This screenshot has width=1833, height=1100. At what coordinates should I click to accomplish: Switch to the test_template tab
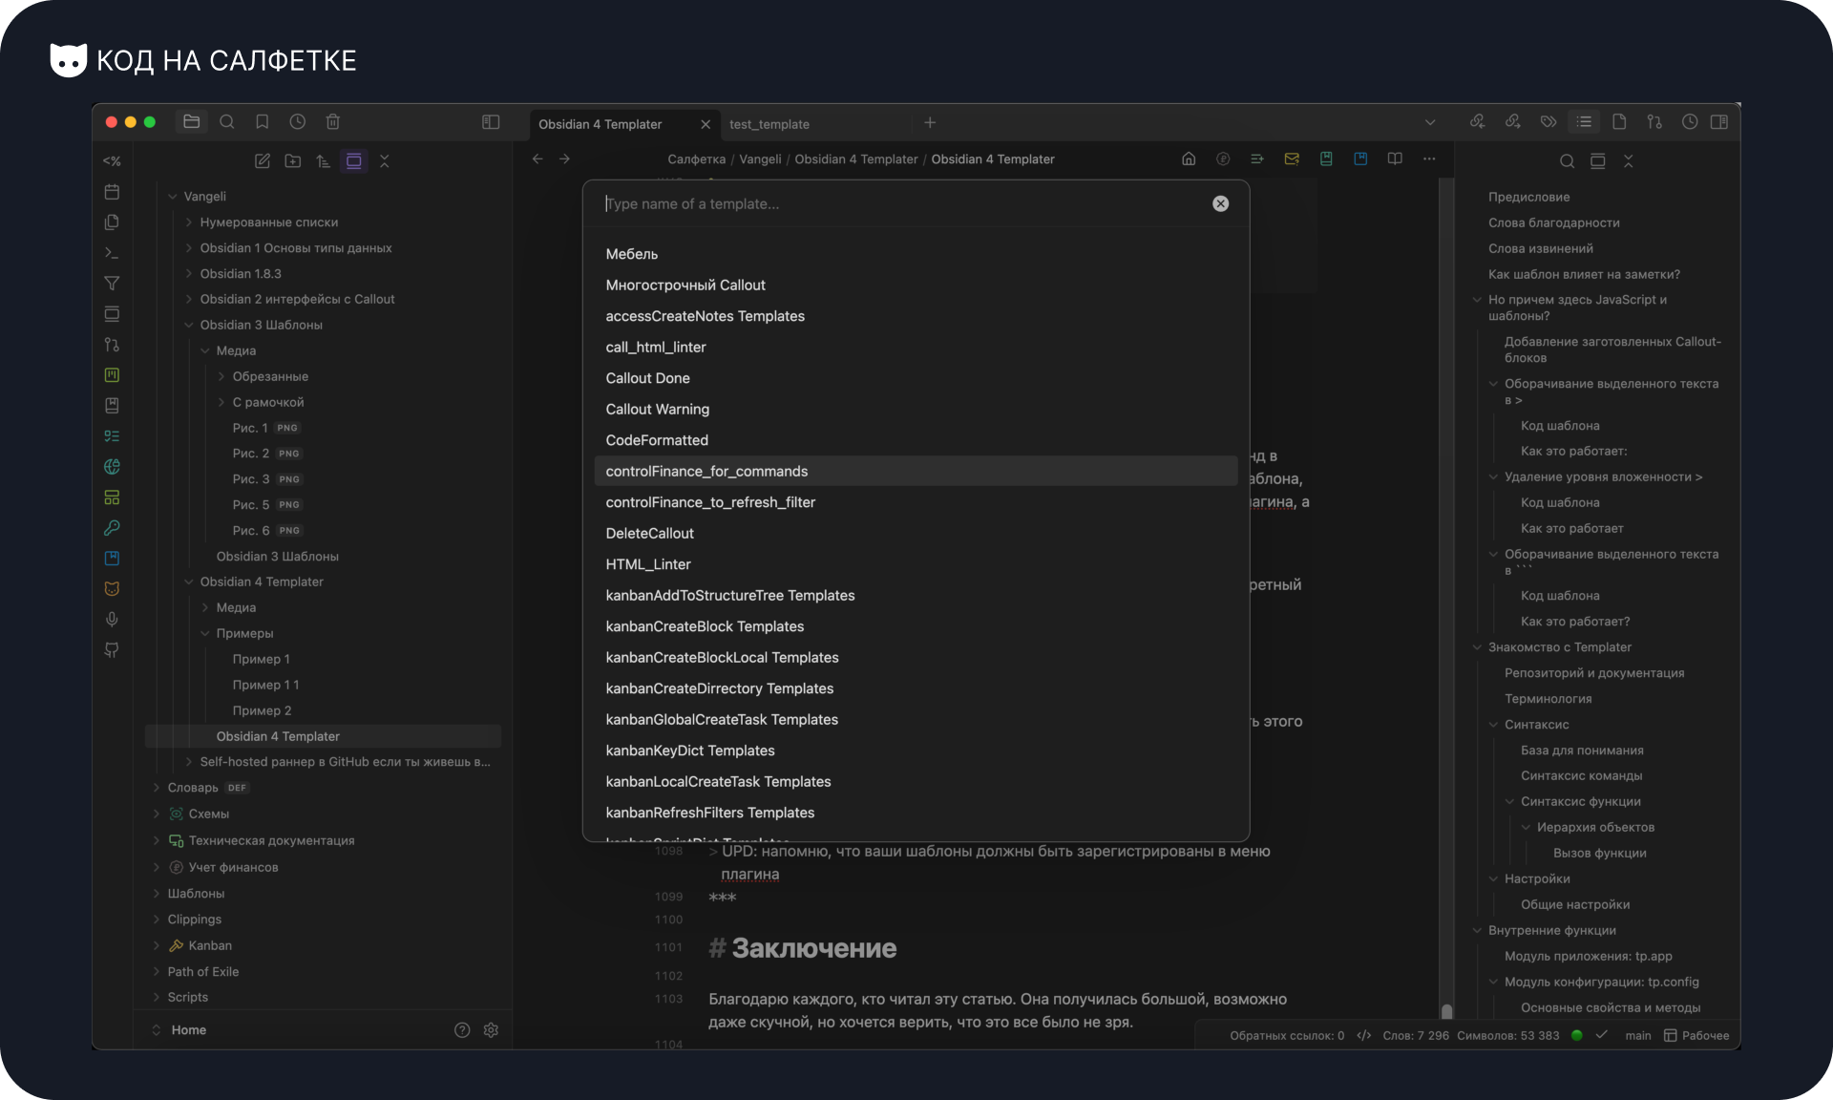pos(769,124)
